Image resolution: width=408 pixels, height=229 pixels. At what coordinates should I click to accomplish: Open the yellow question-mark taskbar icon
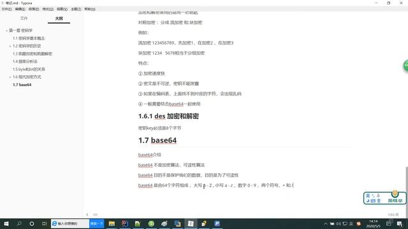point(204,223)
